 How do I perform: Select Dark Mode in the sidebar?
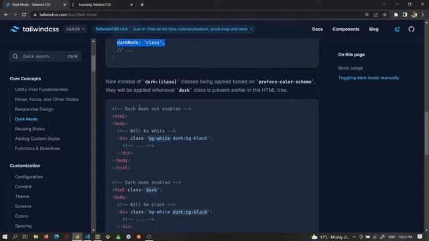(26, 119)
